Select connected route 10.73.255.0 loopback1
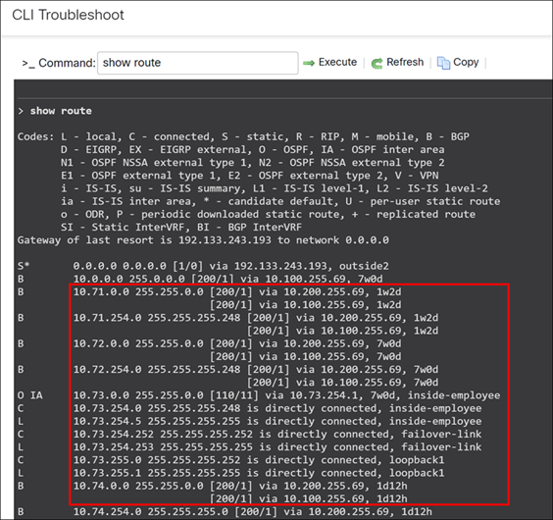The image size is (553, 520). (231, 460)
